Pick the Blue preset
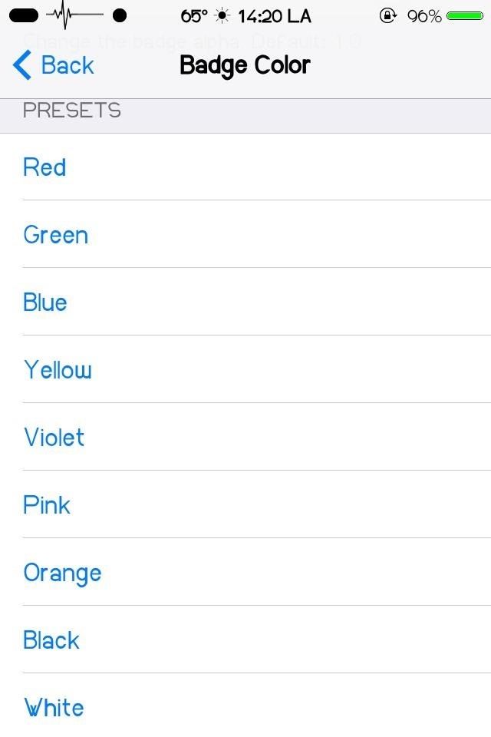This screenshot has height=737, width=491. click(45, 302)
